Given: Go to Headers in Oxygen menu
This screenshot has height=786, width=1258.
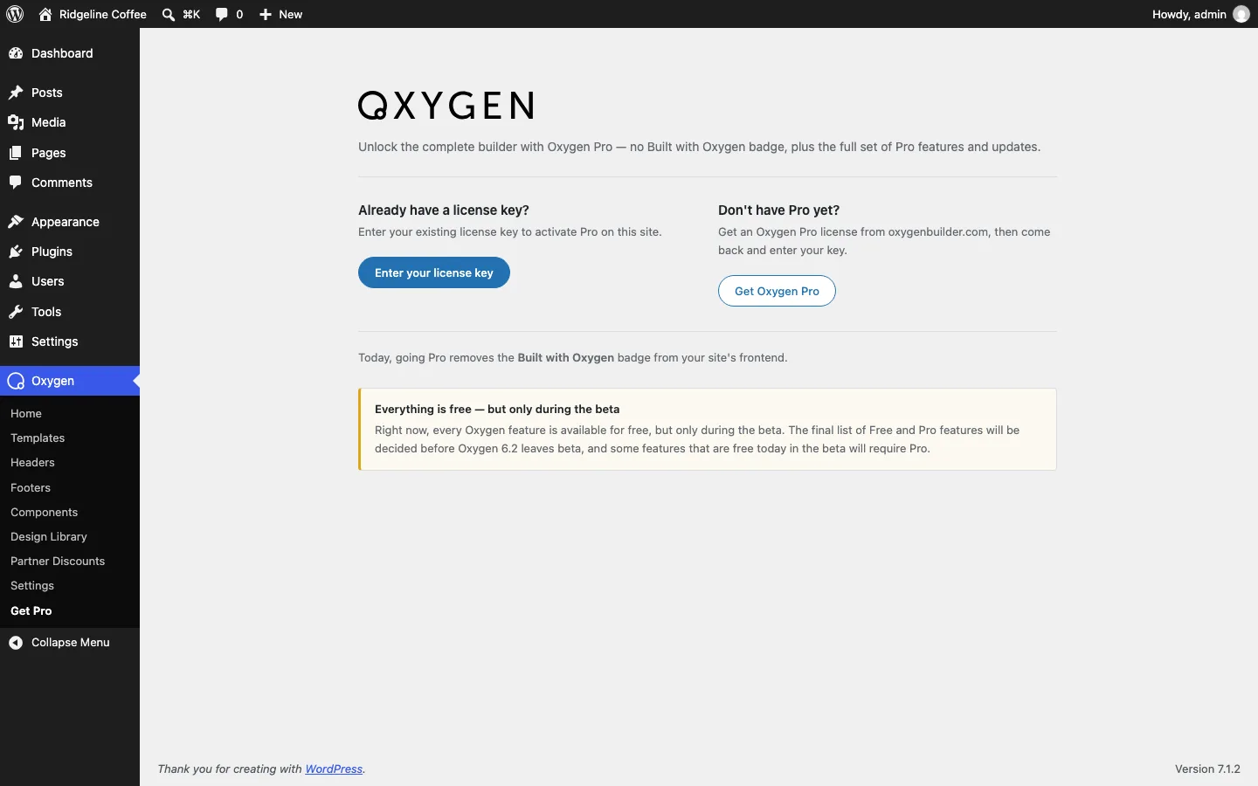Looking at the screenshot, I should coord(32,463).
